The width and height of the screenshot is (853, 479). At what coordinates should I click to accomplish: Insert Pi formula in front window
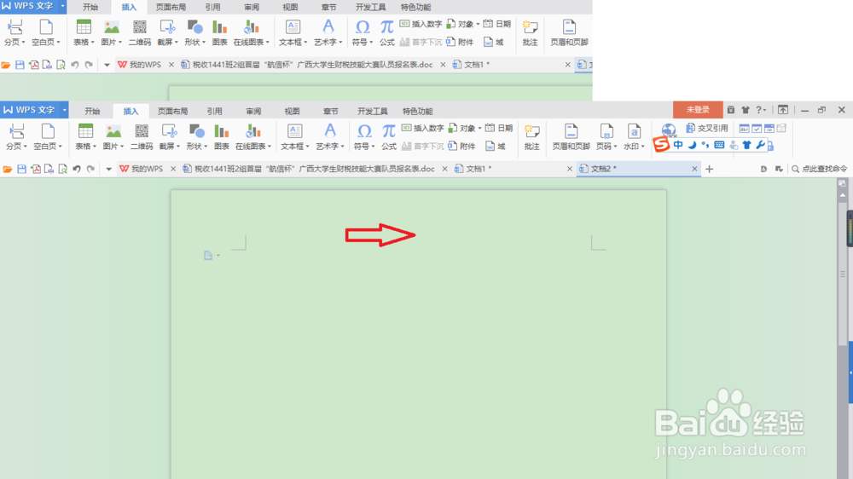point(388,136)
